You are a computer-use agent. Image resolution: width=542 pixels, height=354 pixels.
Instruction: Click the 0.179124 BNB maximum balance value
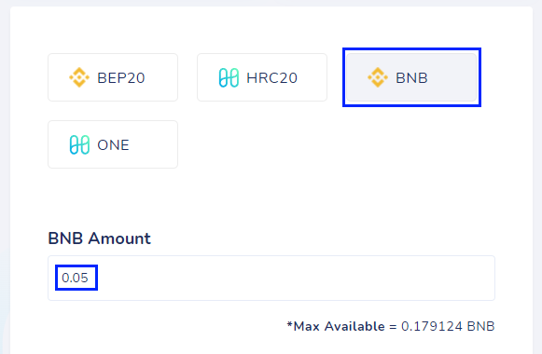[448, 326]
